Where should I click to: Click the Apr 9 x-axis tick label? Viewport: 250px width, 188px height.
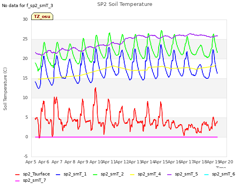coord(83,162)
